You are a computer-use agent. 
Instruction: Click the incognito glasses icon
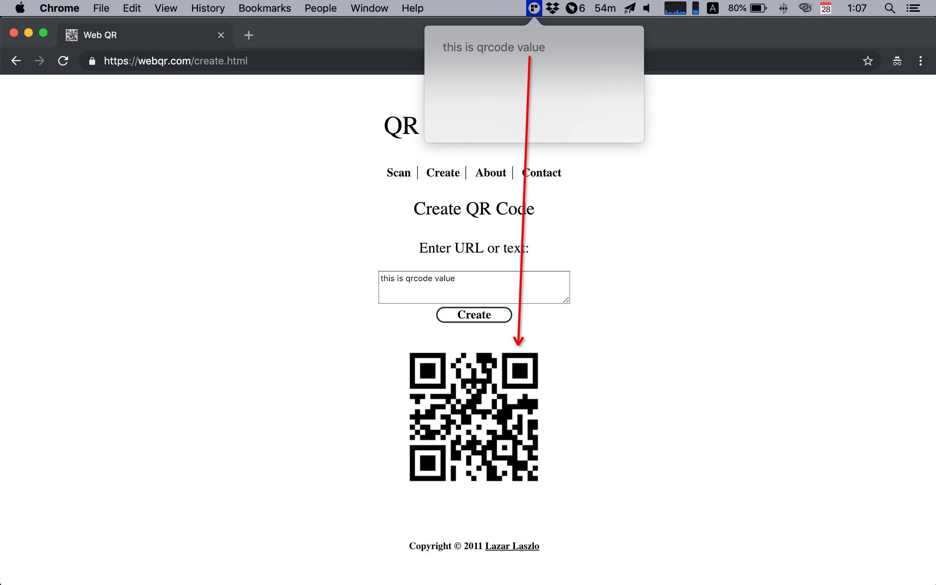point(896,61)
